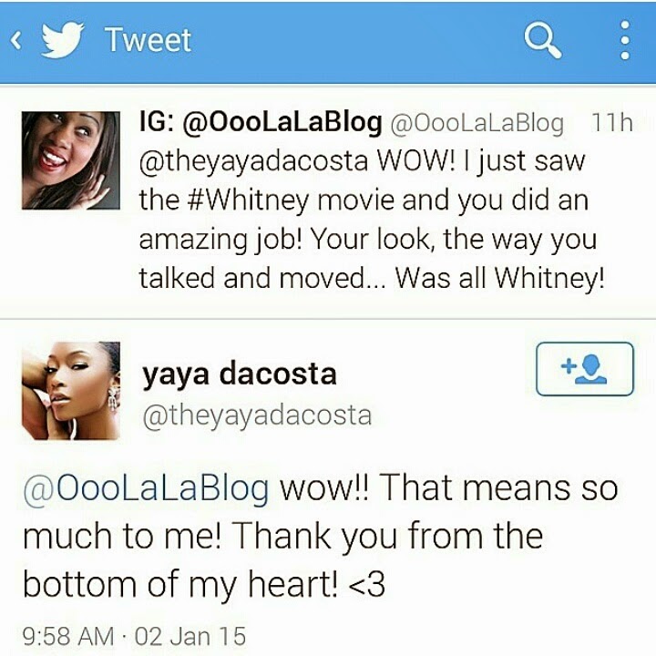This screenshot has height=656, width=656.
Task: Open yaya dacosta profile picture
Action: 71,391
